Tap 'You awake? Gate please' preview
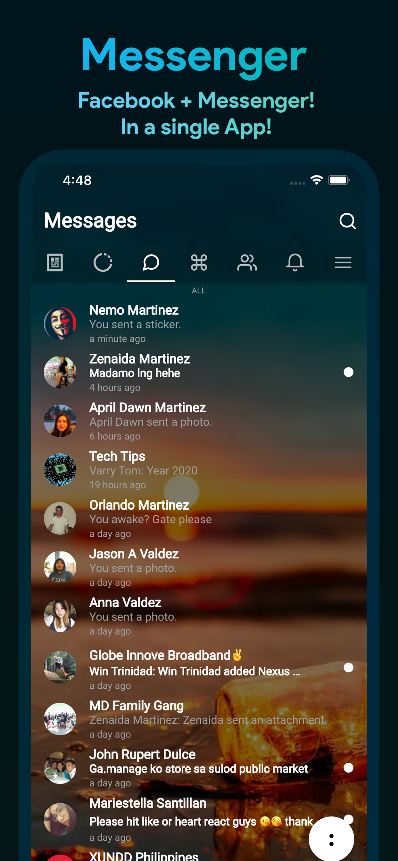Image resolution: width=398 pixels, height=861 pixels. pos(151,520)
